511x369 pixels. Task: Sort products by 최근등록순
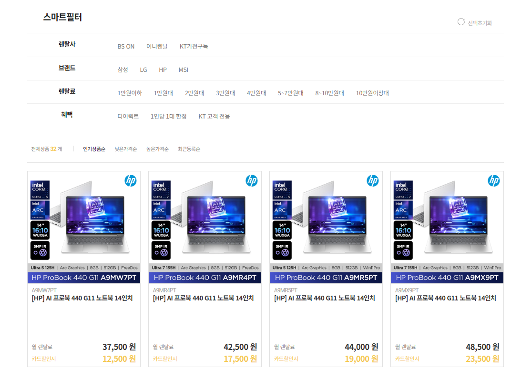click(189, 149)
